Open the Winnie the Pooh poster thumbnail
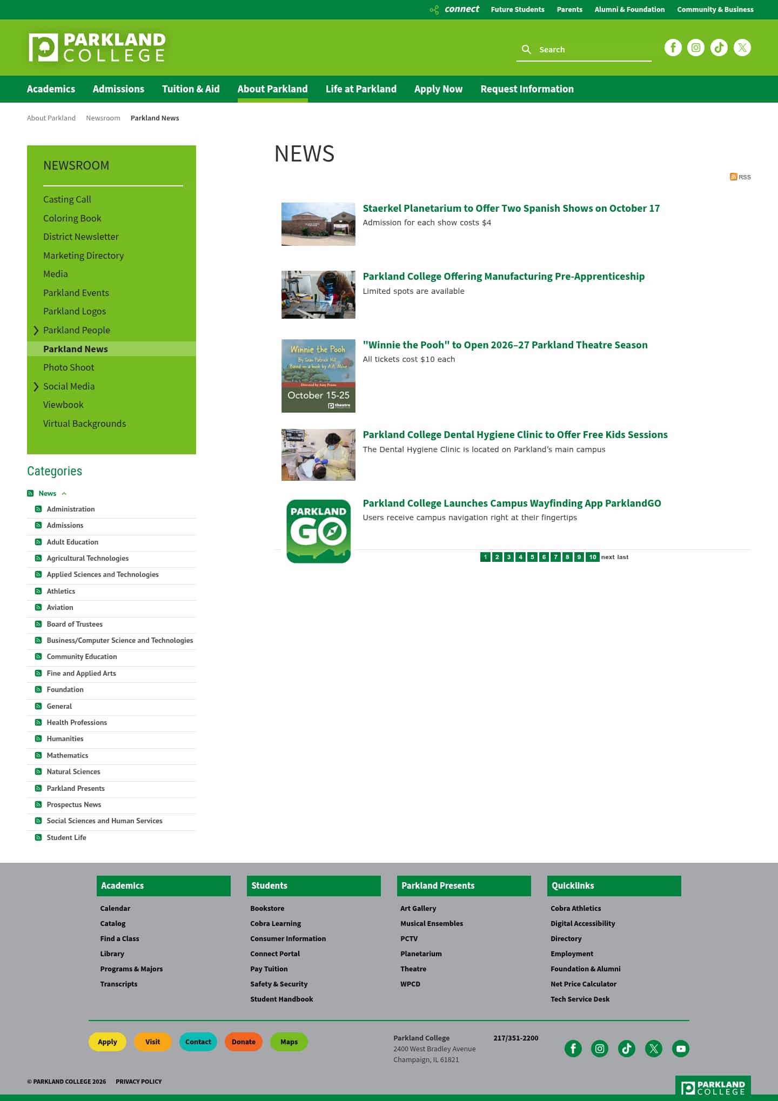 [318, 376]
